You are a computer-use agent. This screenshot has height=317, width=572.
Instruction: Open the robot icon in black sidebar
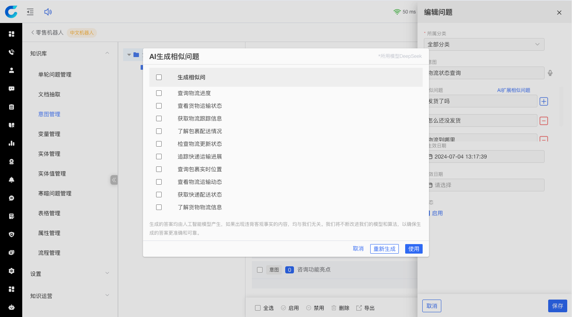12,307
